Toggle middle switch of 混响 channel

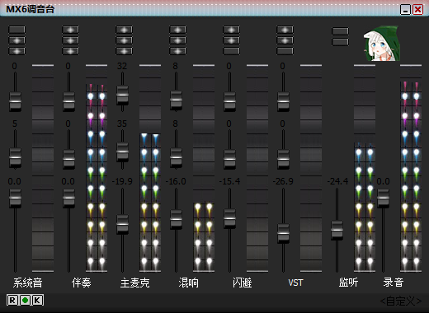point(177,40)
